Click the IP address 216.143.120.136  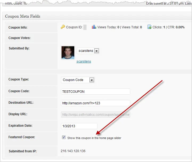(x=73, y=151)
